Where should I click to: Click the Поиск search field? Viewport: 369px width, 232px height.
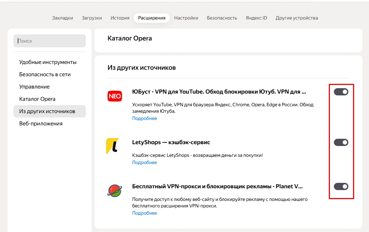tap(50, 41)
